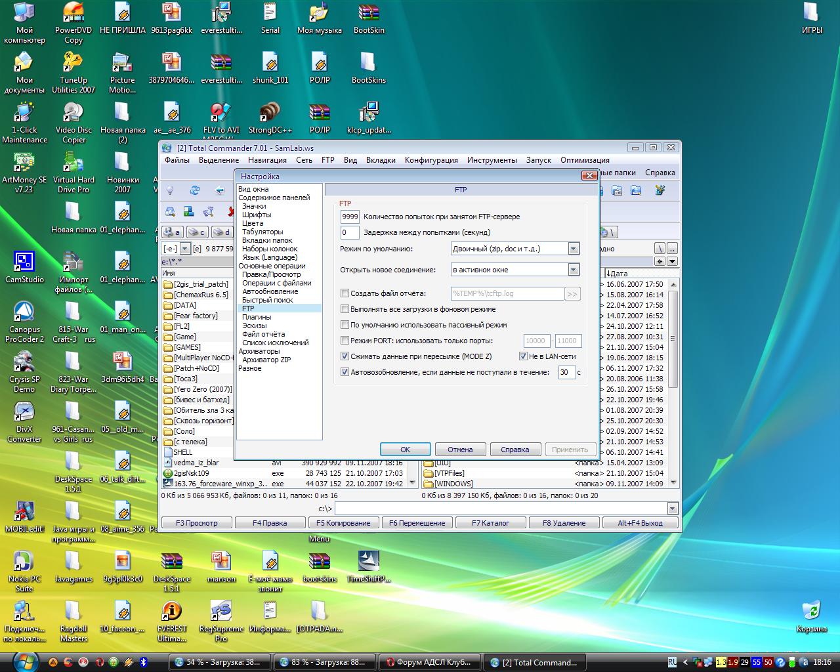Click the Отмена button
Image resolution: width=840 pixels, height=672 pixels.
460,450
